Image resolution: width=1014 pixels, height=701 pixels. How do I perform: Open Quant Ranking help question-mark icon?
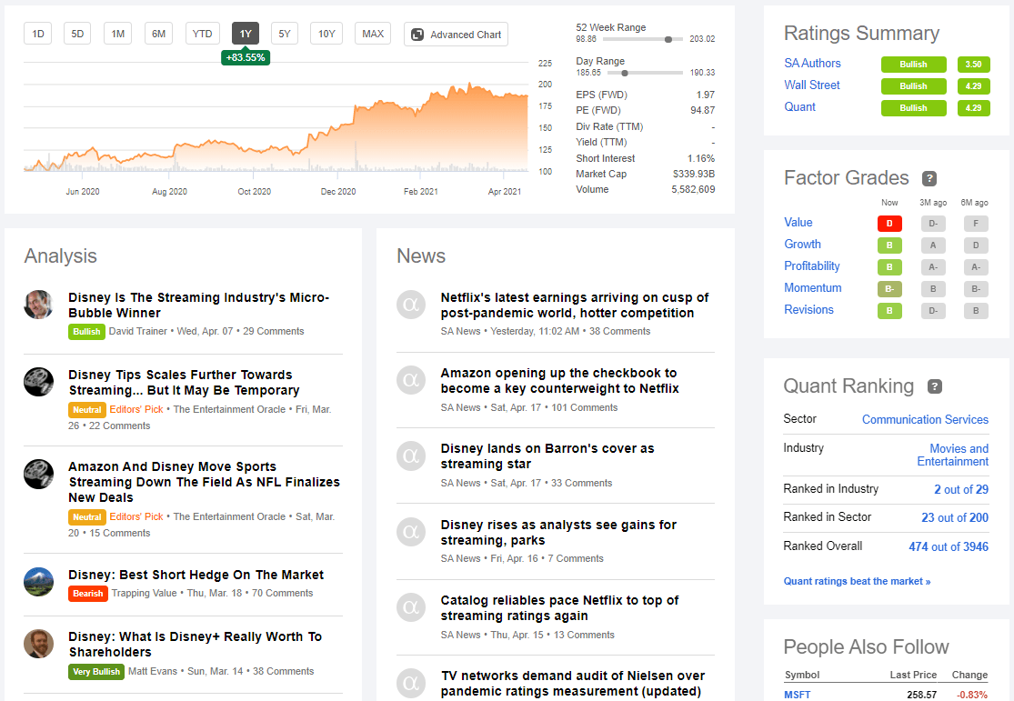(x=935, y=386)
